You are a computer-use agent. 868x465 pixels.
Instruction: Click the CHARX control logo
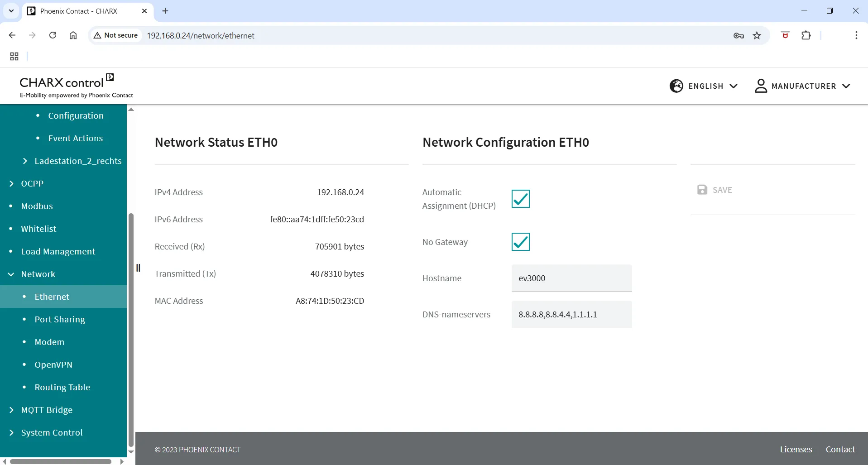(76, 86)
